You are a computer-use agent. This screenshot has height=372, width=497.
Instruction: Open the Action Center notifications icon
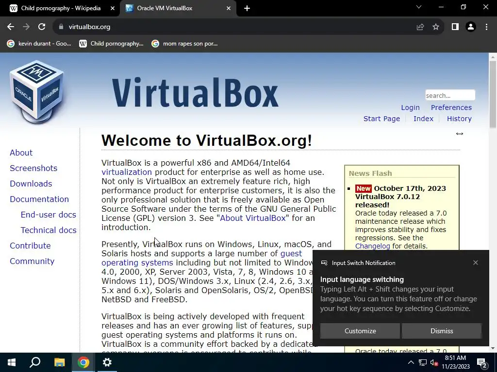point(482,362)
